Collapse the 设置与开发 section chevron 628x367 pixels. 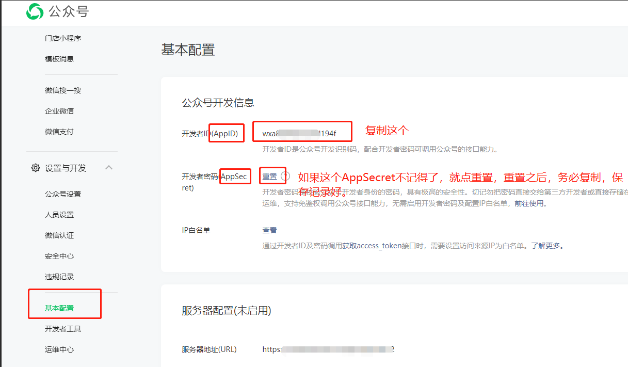pos(109,168)
